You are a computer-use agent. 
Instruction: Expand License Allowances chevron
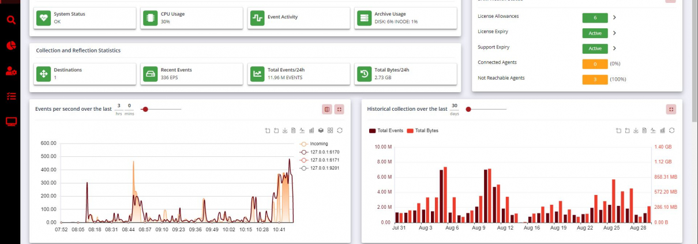click(x=614, y=18)
